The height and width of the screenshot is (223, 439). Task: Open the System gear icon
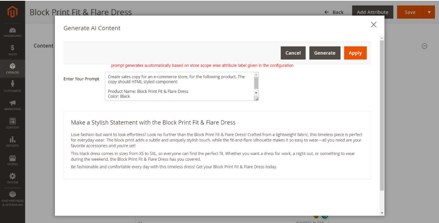point(12,178)
